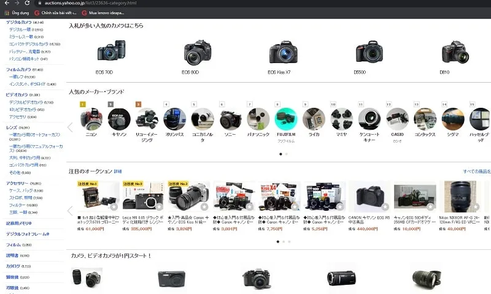Open the Ứng dụng apps bookmark
The image size is (491, 294).
point(17,13)
